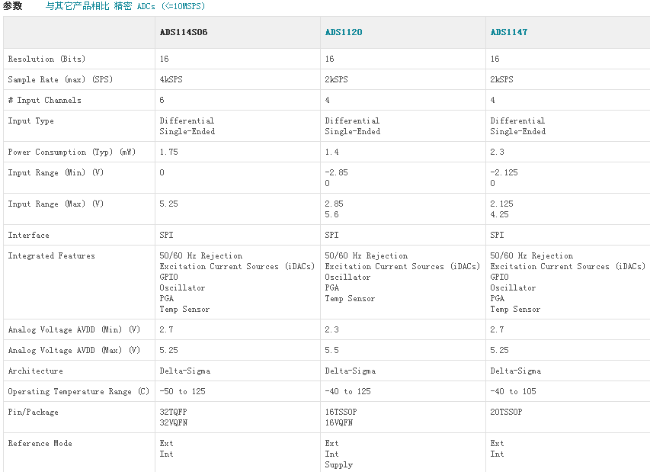The width and height of the screenshot is (650, 472).
Task: Click the 4kSPS sample rate value
Action: click(x=171, y=79)
